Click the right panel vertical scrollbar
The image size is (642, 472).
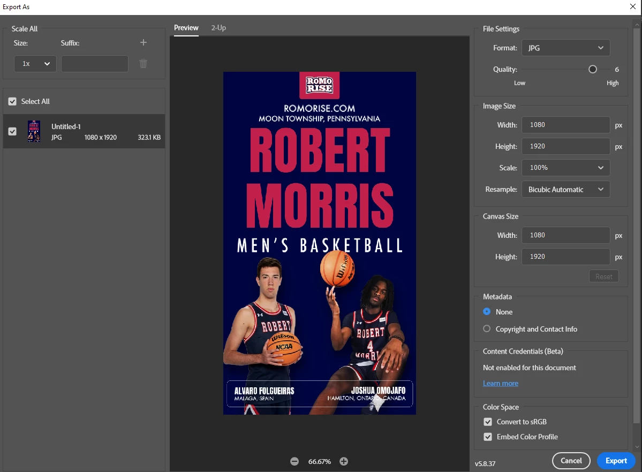coord(636,226)
